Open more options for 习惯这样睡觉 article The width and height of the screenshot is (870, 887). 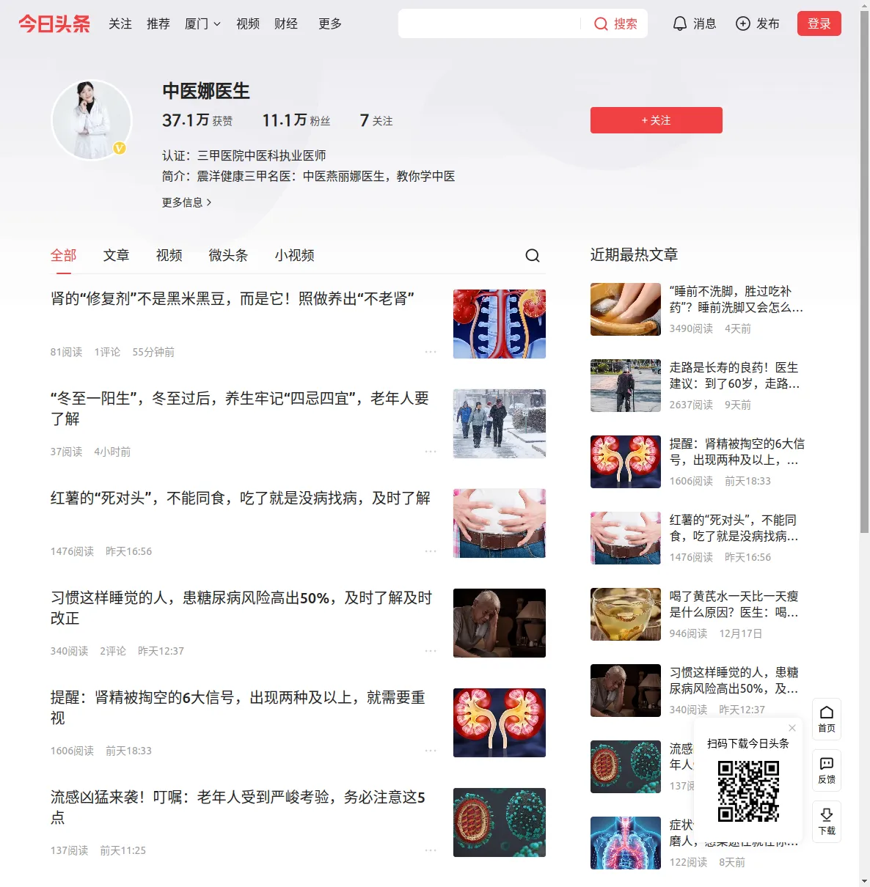(x=431, y=651)
